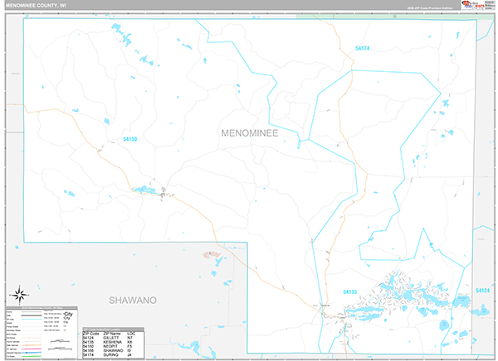Click the 54124 ZIP code label

point(482,291)
